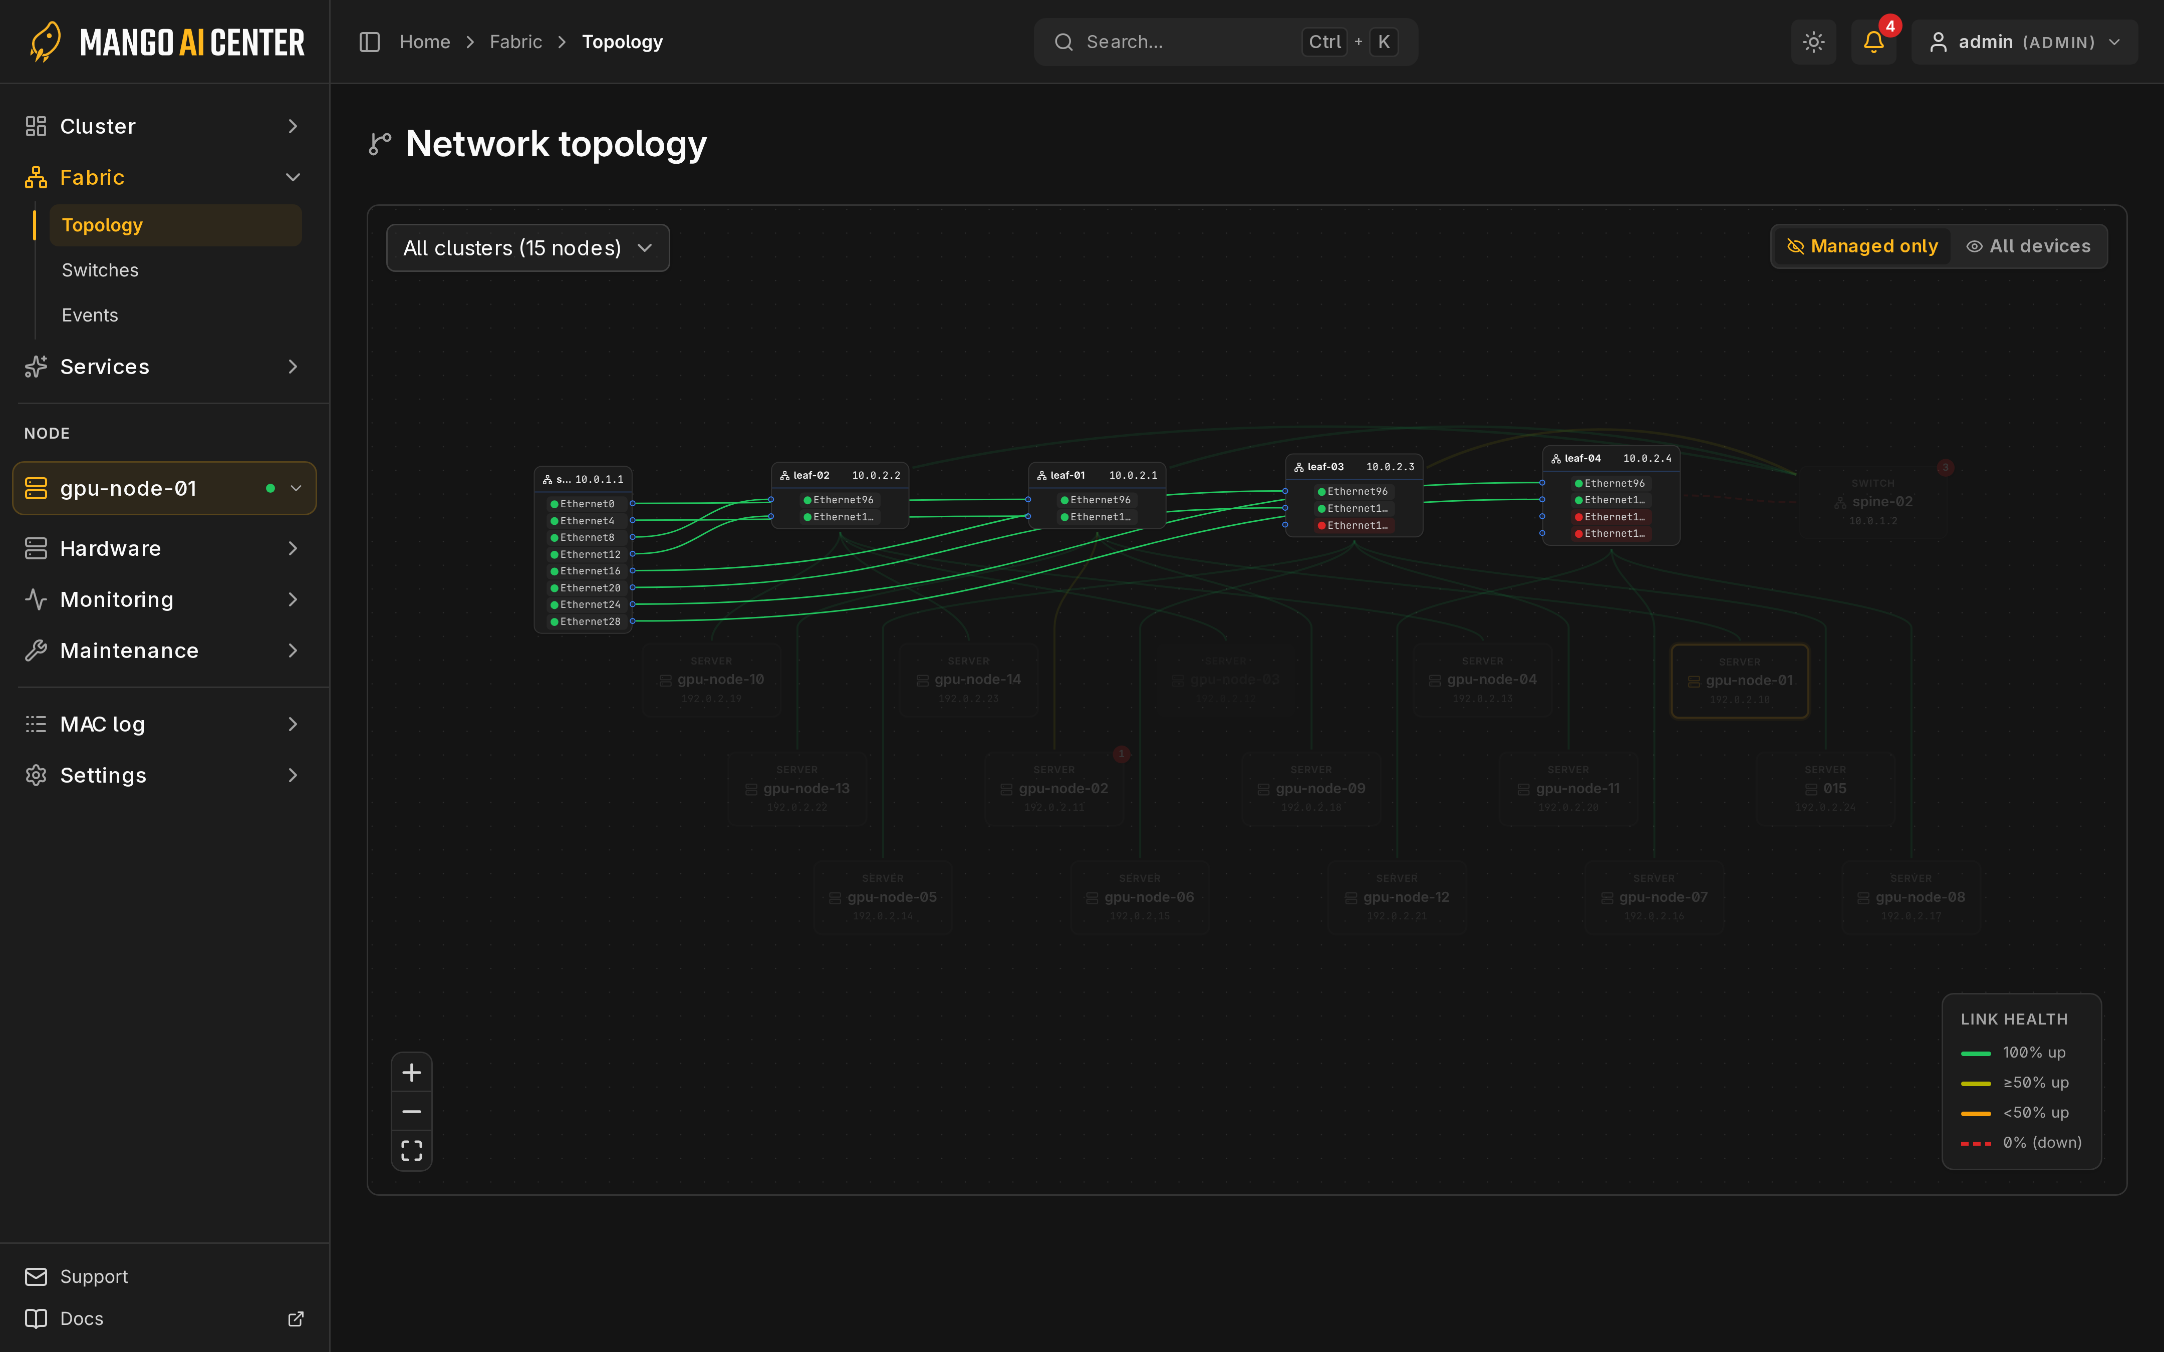The image size is (2164, 1352).
Task: Click the Monitoring activity icon
Action: pos(36,599)
